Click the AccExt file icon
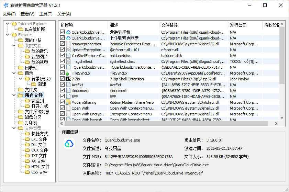The height and width of the screenshot is (192, 289). (68, 84)
